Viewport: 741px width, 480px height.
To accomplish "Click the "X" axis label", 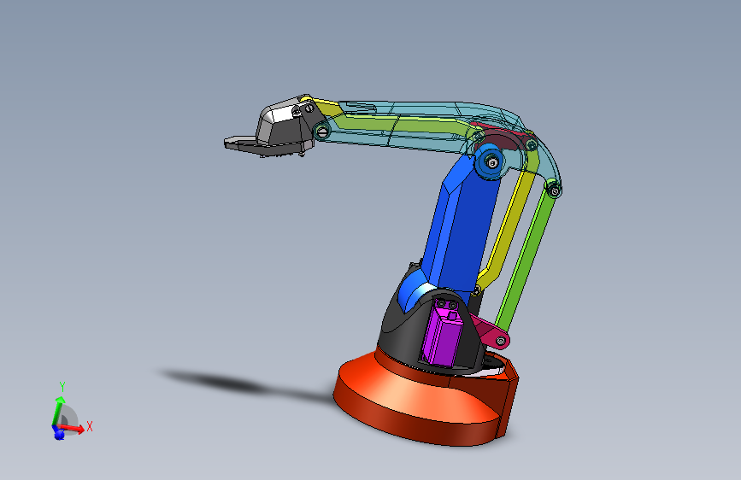I will (x=90, y=426).
